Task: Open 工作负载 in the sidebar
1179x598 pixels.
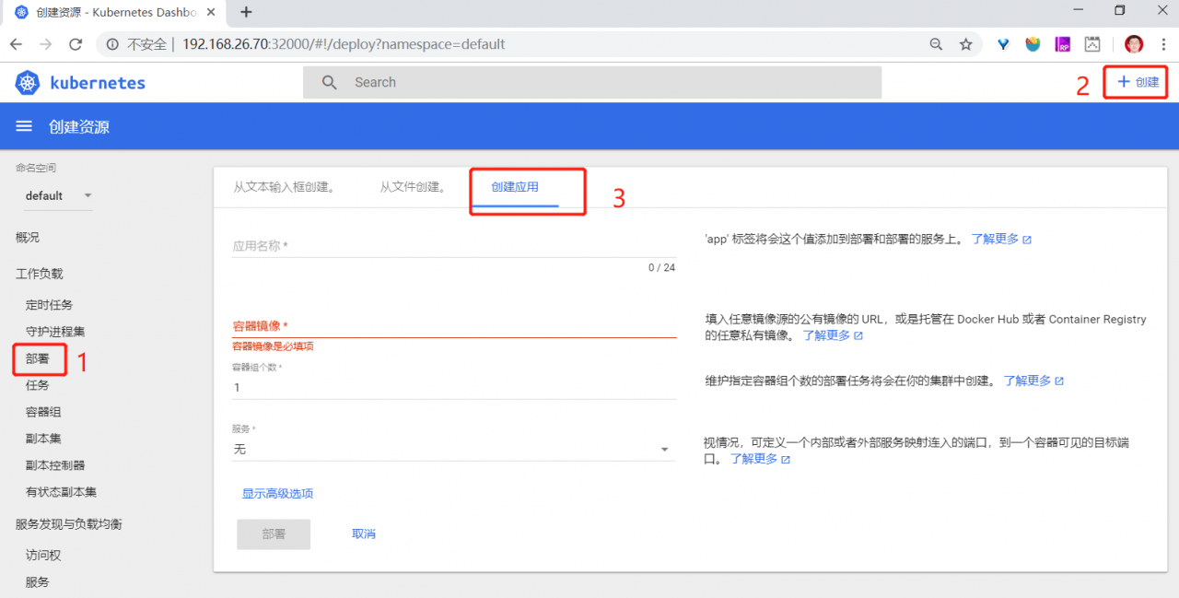Action: [x=40, y=275]
